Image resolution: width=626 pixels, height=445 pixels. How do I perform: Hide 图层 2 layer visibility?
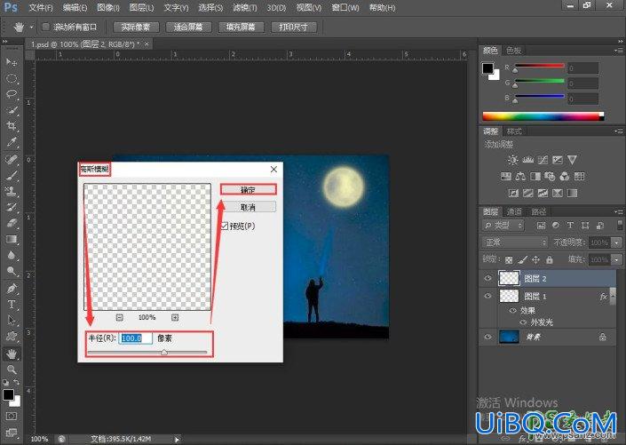tap(487, 278)
